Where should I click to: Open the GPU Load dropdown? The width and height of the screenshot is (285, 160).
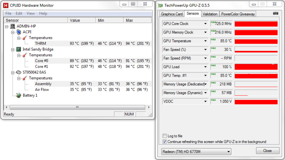[x=205, y=67]
